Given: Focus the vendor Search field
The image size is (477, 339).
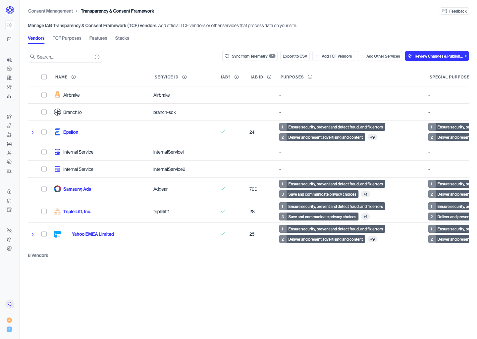Looking at the screenshot, I should 65,57.
